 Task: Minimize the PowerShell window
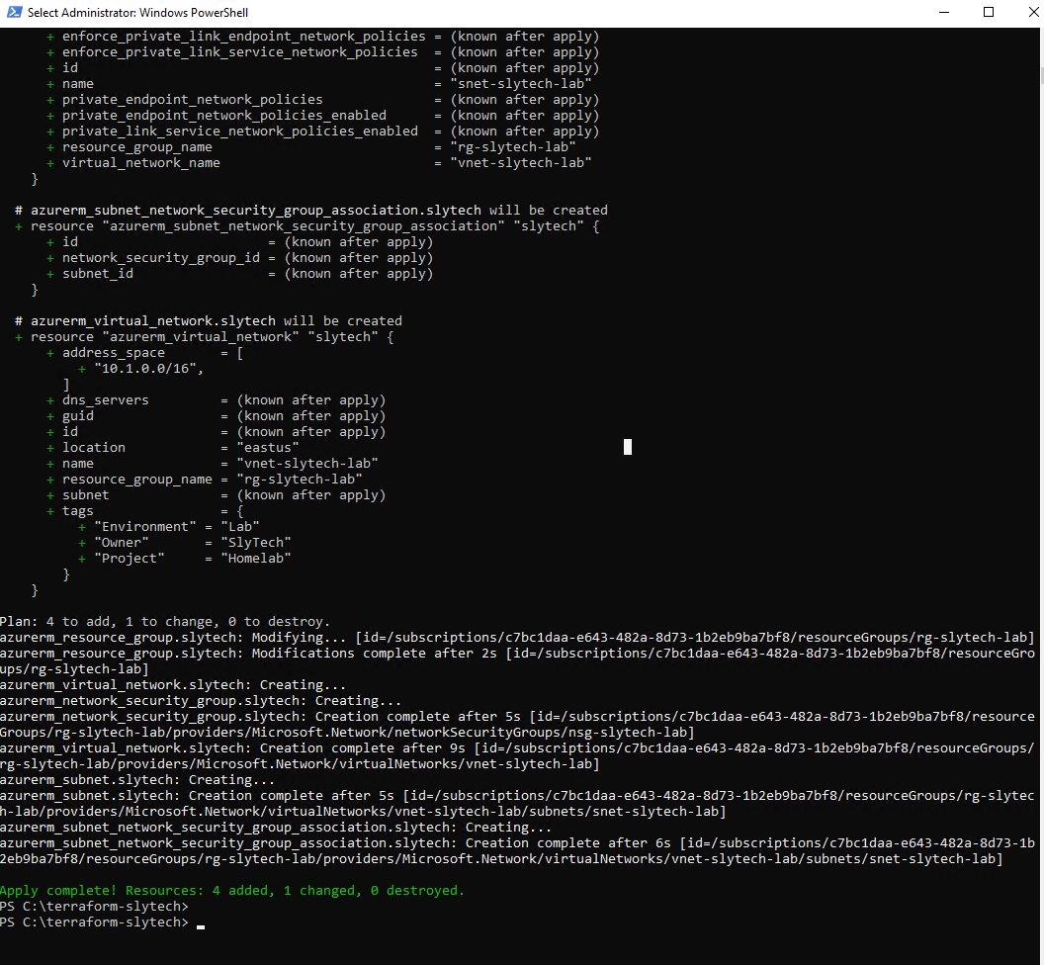[943, 12]
